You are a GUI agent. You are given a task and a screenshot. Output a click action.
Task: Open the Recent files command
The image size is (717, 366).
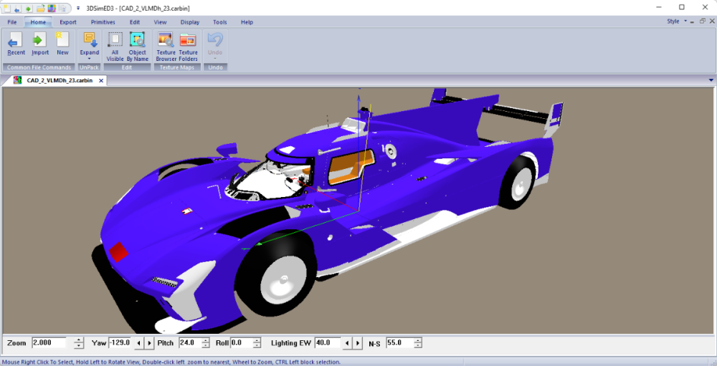point(16,44)
